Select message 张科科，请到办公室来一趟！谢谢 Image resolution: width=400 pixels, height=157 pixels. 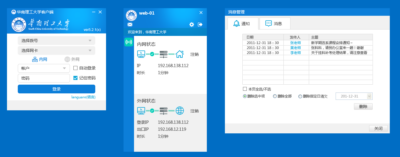[x=337, y=48]
